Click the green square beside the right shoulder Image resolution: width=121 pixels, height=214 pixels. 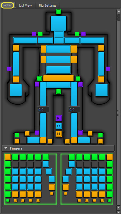click(77, 34)
